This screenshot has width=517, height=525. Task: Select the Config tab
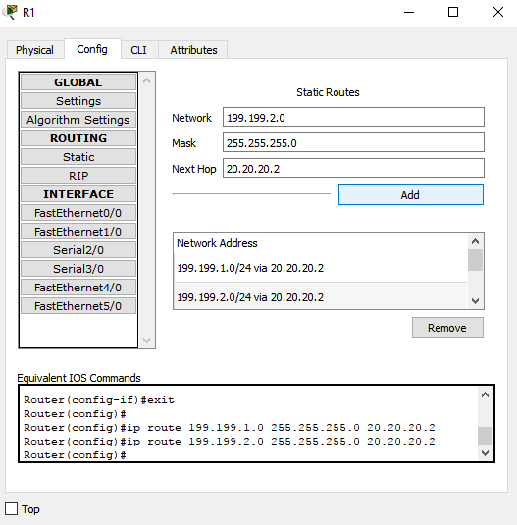tap(92, 49)
